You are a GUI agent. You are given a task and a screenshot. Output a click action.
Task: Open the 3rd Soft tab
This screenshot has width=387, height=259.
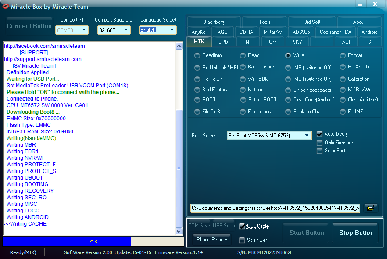point(312,22)
